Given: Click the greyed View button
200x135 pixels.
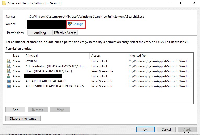Looking at the screenshot, I should [x=60, y=110].
